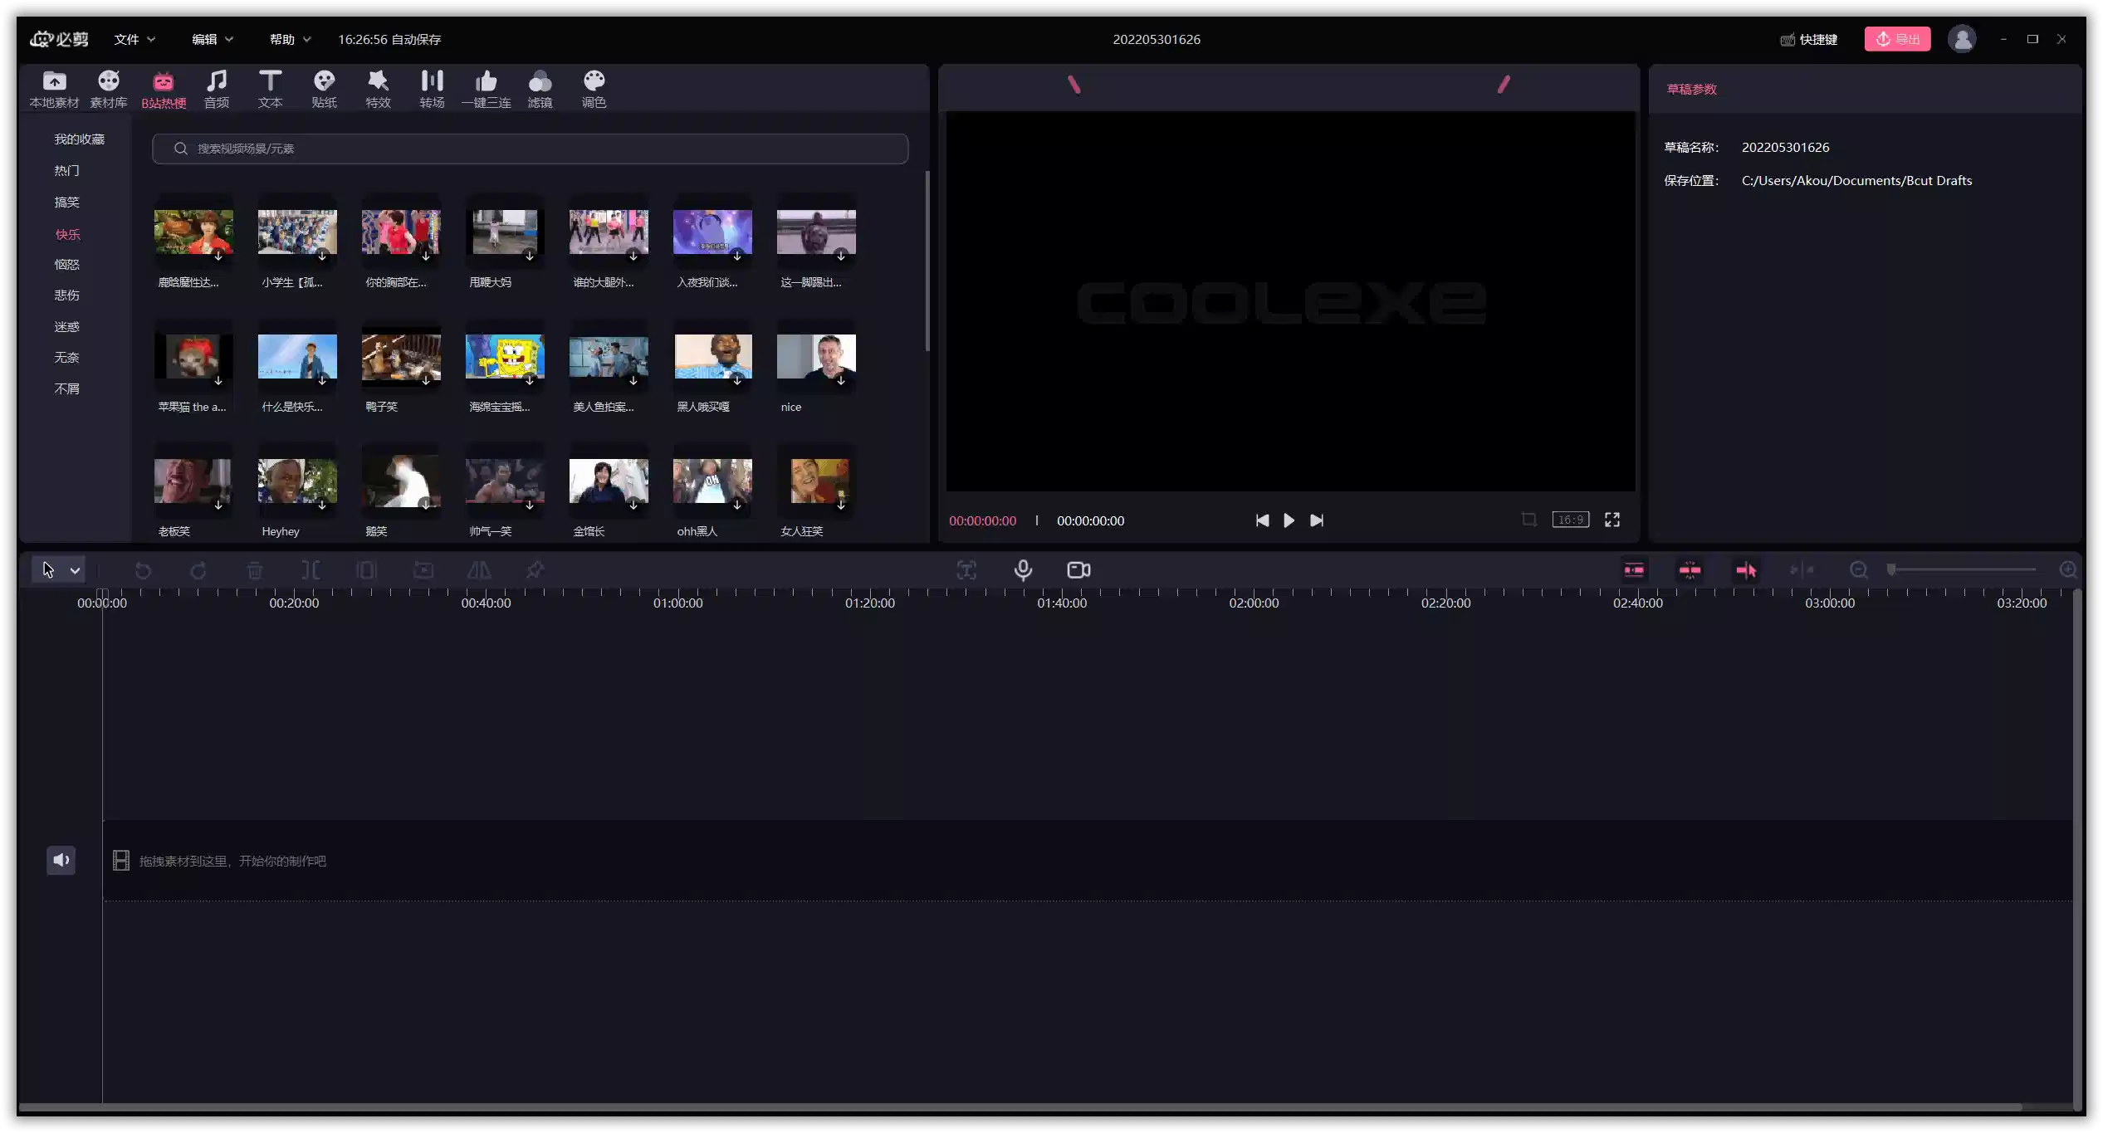
Task: Open the 滤镜 (filters) panel
Action: (x=540, y=89)
